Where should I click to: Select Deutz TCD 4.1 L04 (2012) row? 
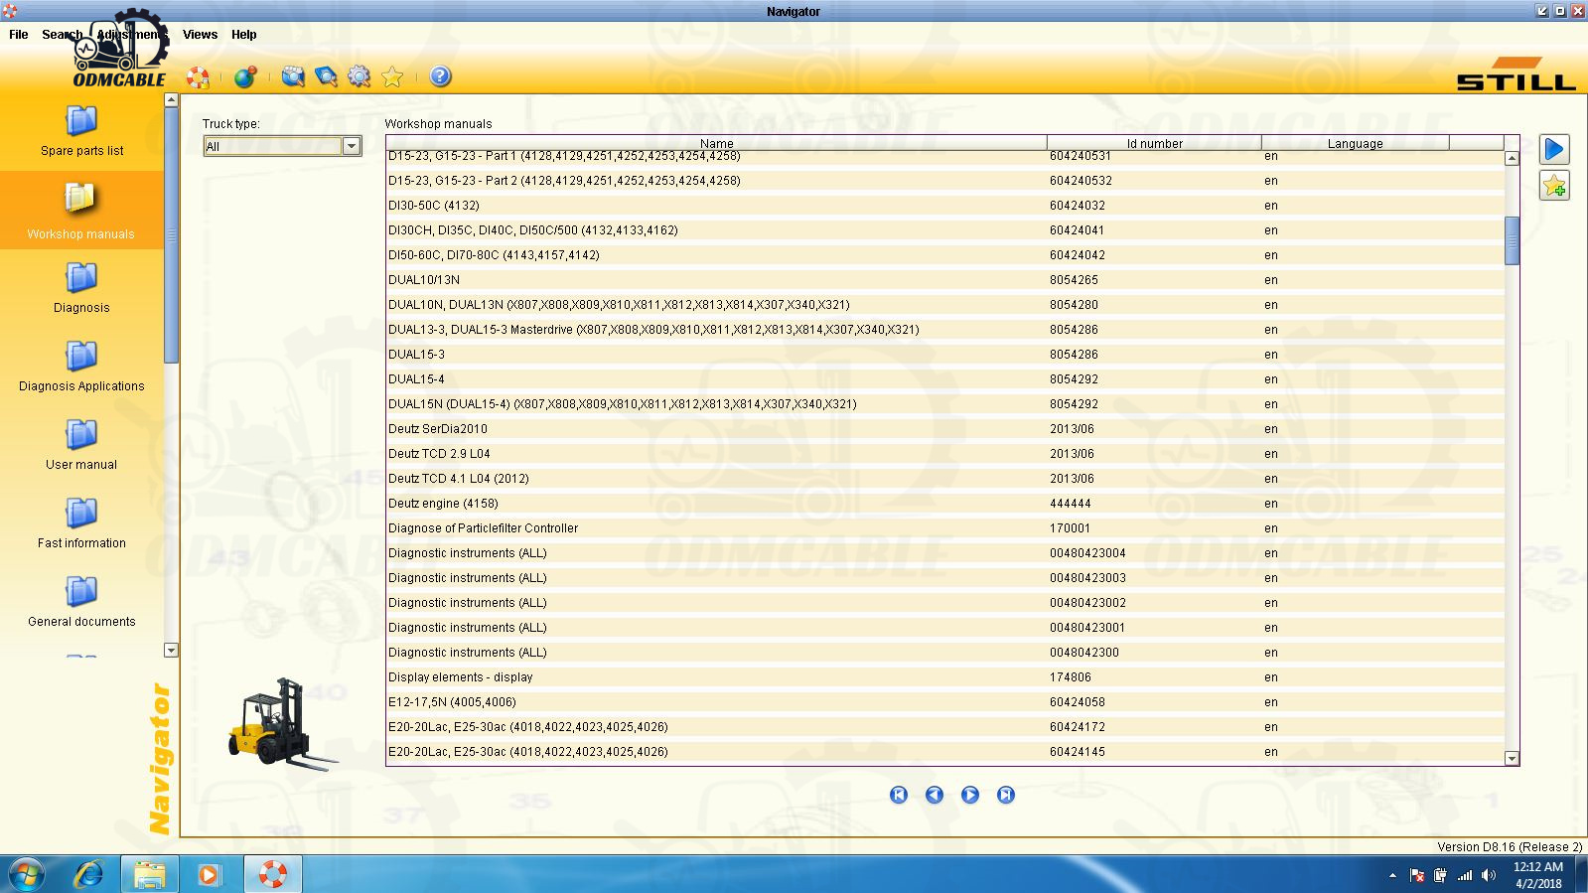pos(945,479)
